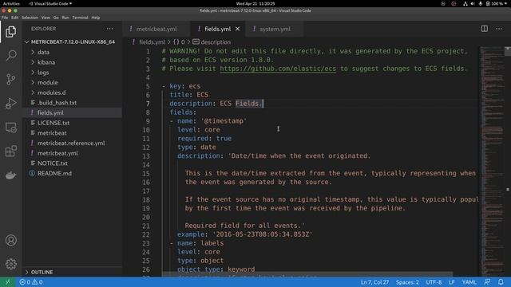Open the clock and calendar in top bar
Image resolution: width=511 pixels, height=287 pixels.
pos(255,3)
